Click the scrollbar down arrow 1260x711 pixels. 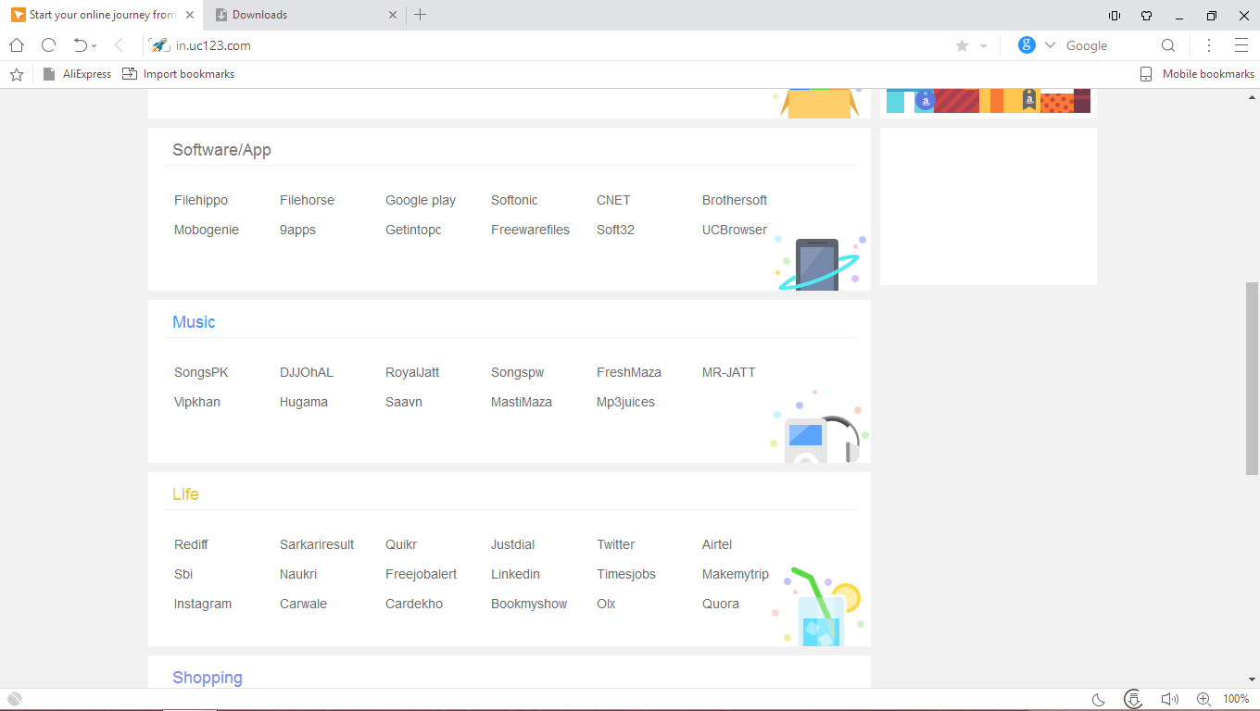(x=1253, y=680)
